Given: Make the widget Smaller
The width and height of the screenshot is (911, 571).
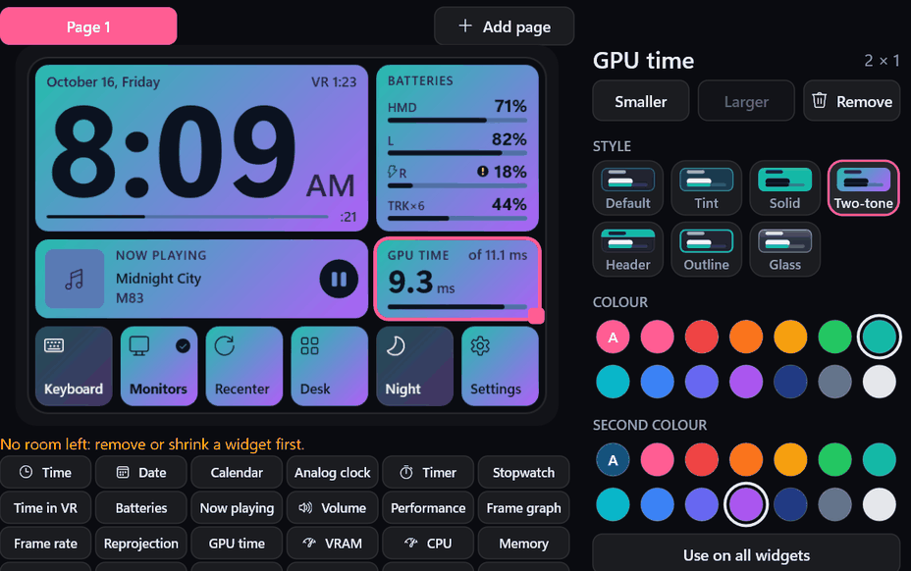Looking at the screenshot, I should (641, 101).
